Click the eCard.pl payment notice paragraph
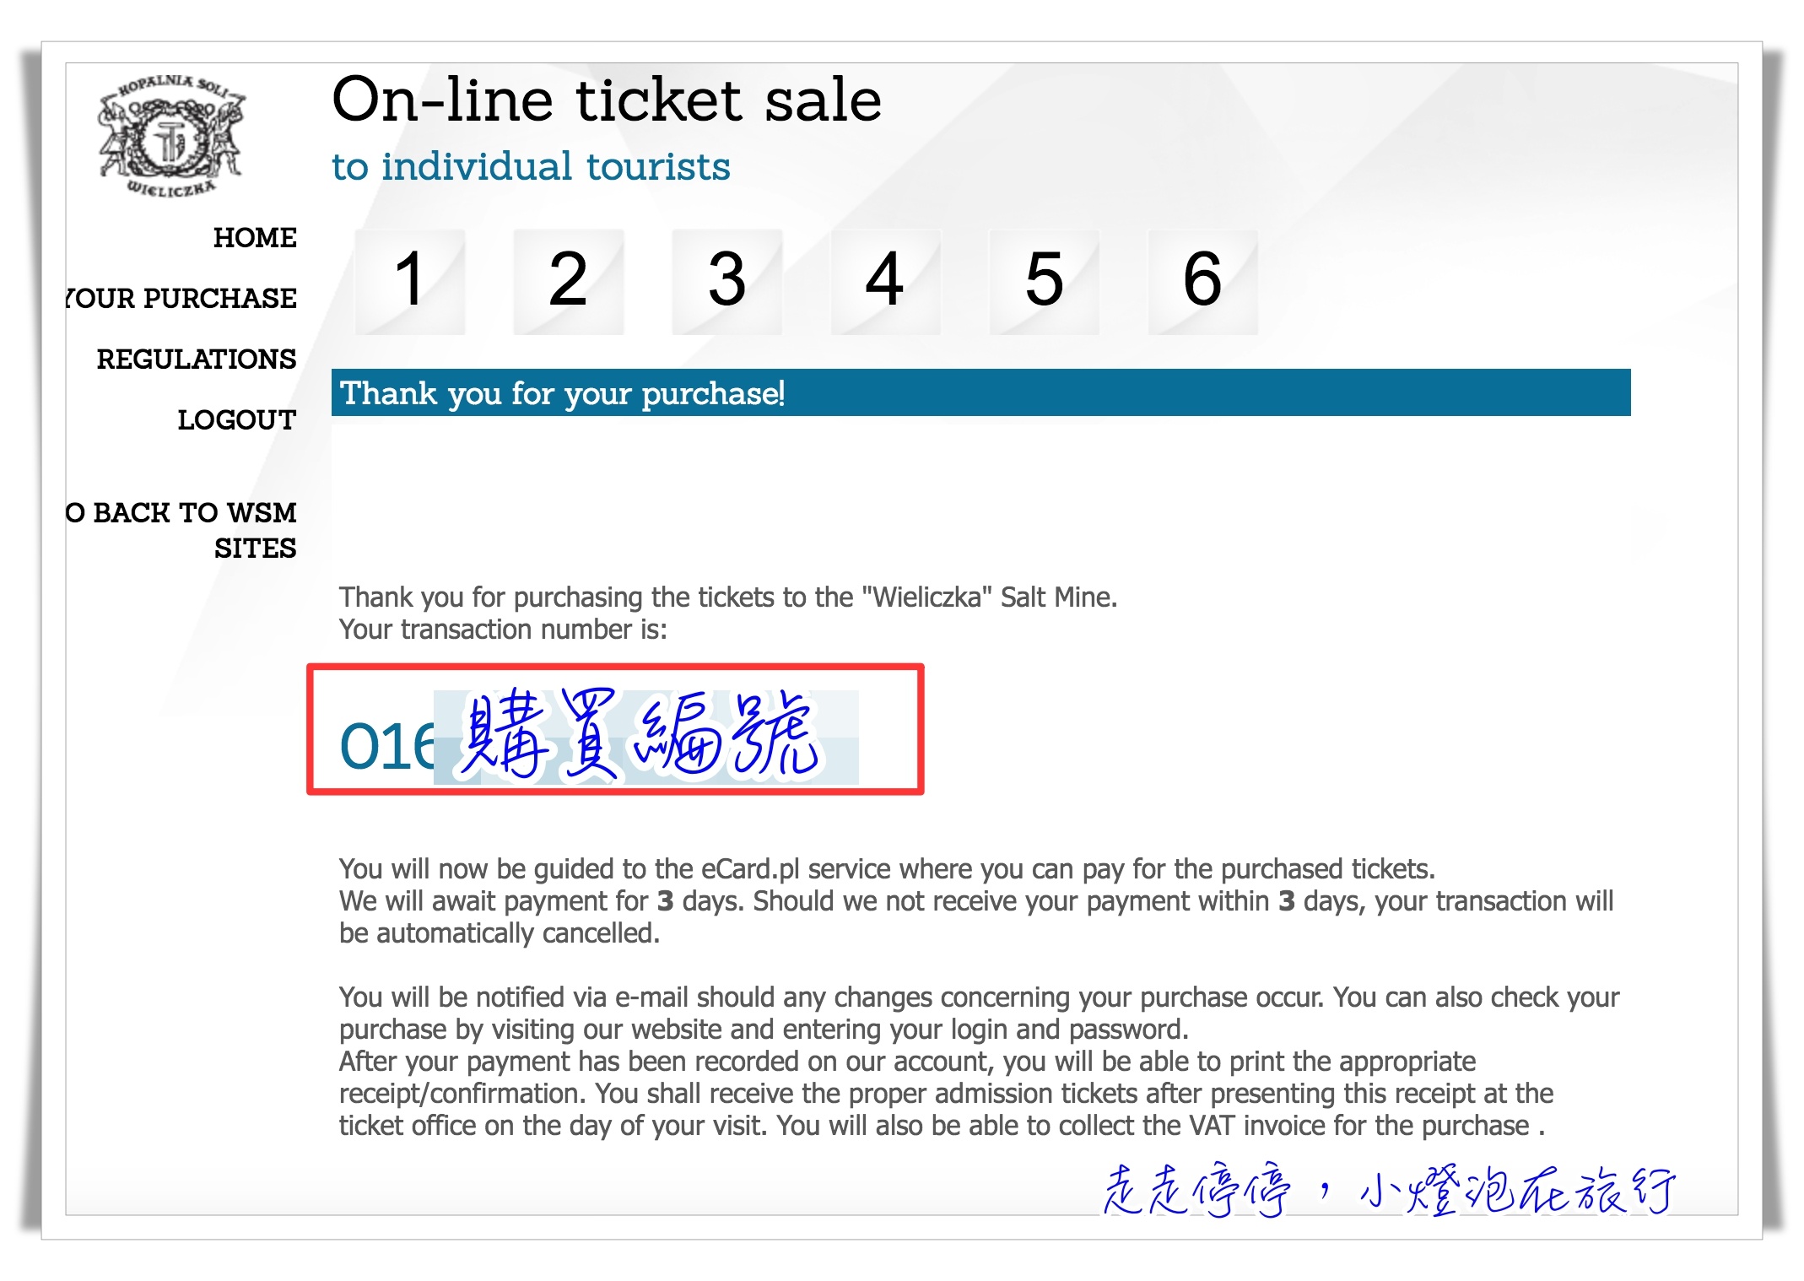1804x1281 pixels. click(976, 901)
